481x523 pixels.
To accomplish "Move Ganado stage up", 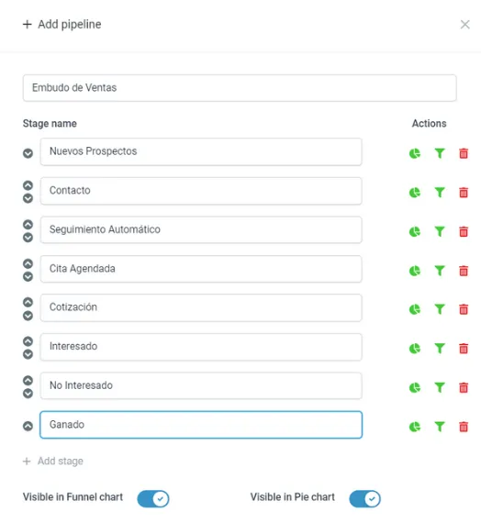I will coord(28,426).
